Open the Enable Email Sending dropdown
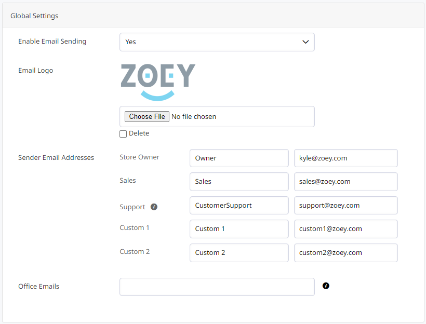The image size is (426, 324). click(x=217, y=42)
